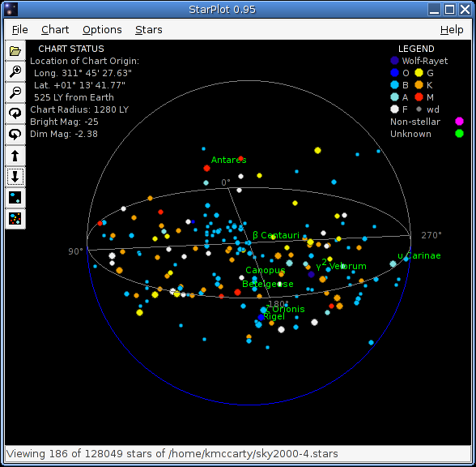Viewport: 476px width, 467px height.
Task: Open a star file with the folder icon
Action: pos(15,51)
